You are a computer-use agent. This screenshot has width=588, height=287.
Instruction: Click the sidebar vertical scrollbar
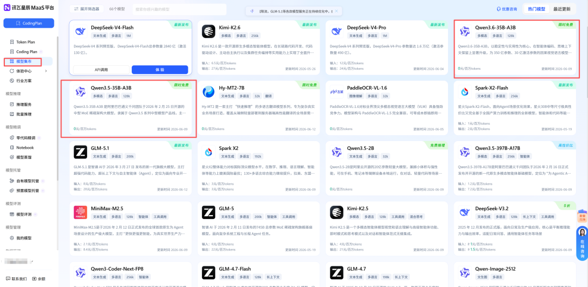[57, 109]
